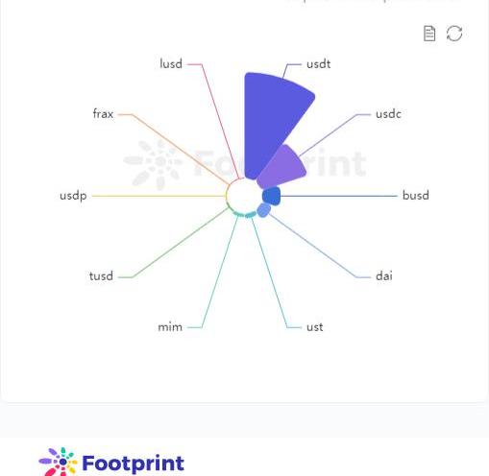This screenshot has width=489, height=476.
Task: Select the purple usdc chart segment
Action: [283, 168]
